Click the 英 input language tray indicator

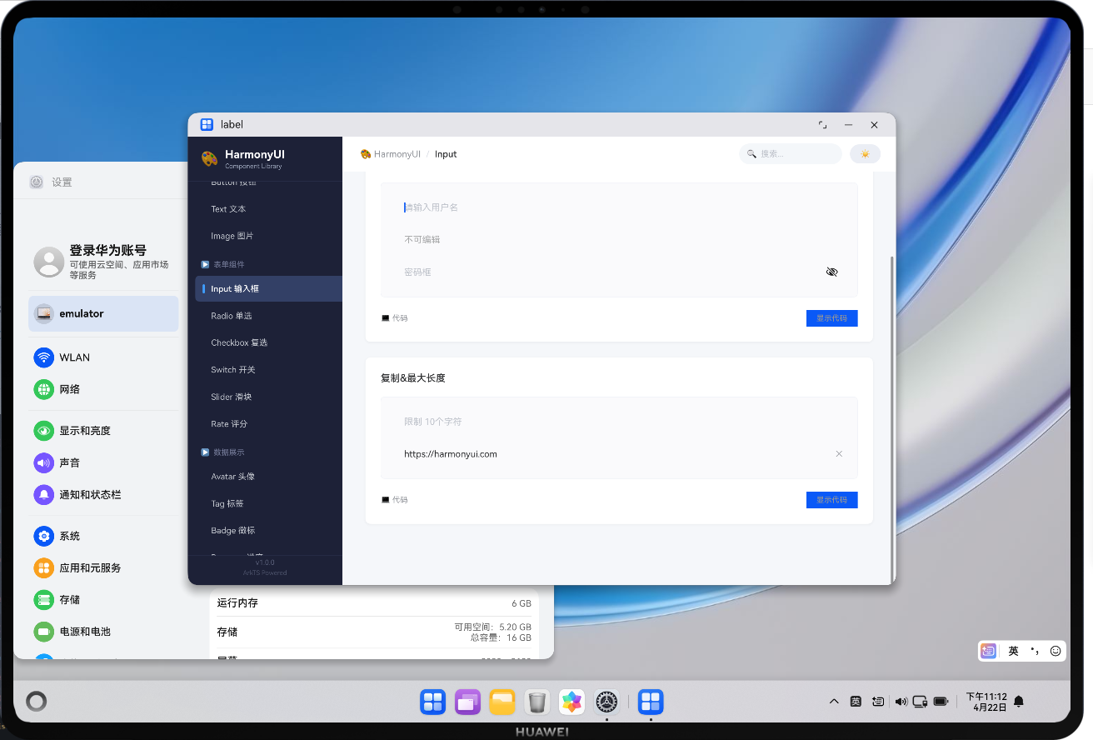(856, 702)
